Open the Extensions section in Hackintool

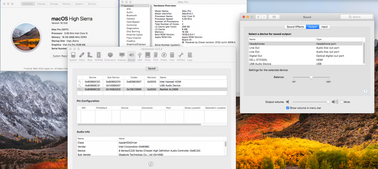[x=110, y=57]
